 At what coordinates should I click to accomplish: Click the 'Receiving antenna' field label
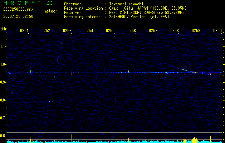pos(82,17)
